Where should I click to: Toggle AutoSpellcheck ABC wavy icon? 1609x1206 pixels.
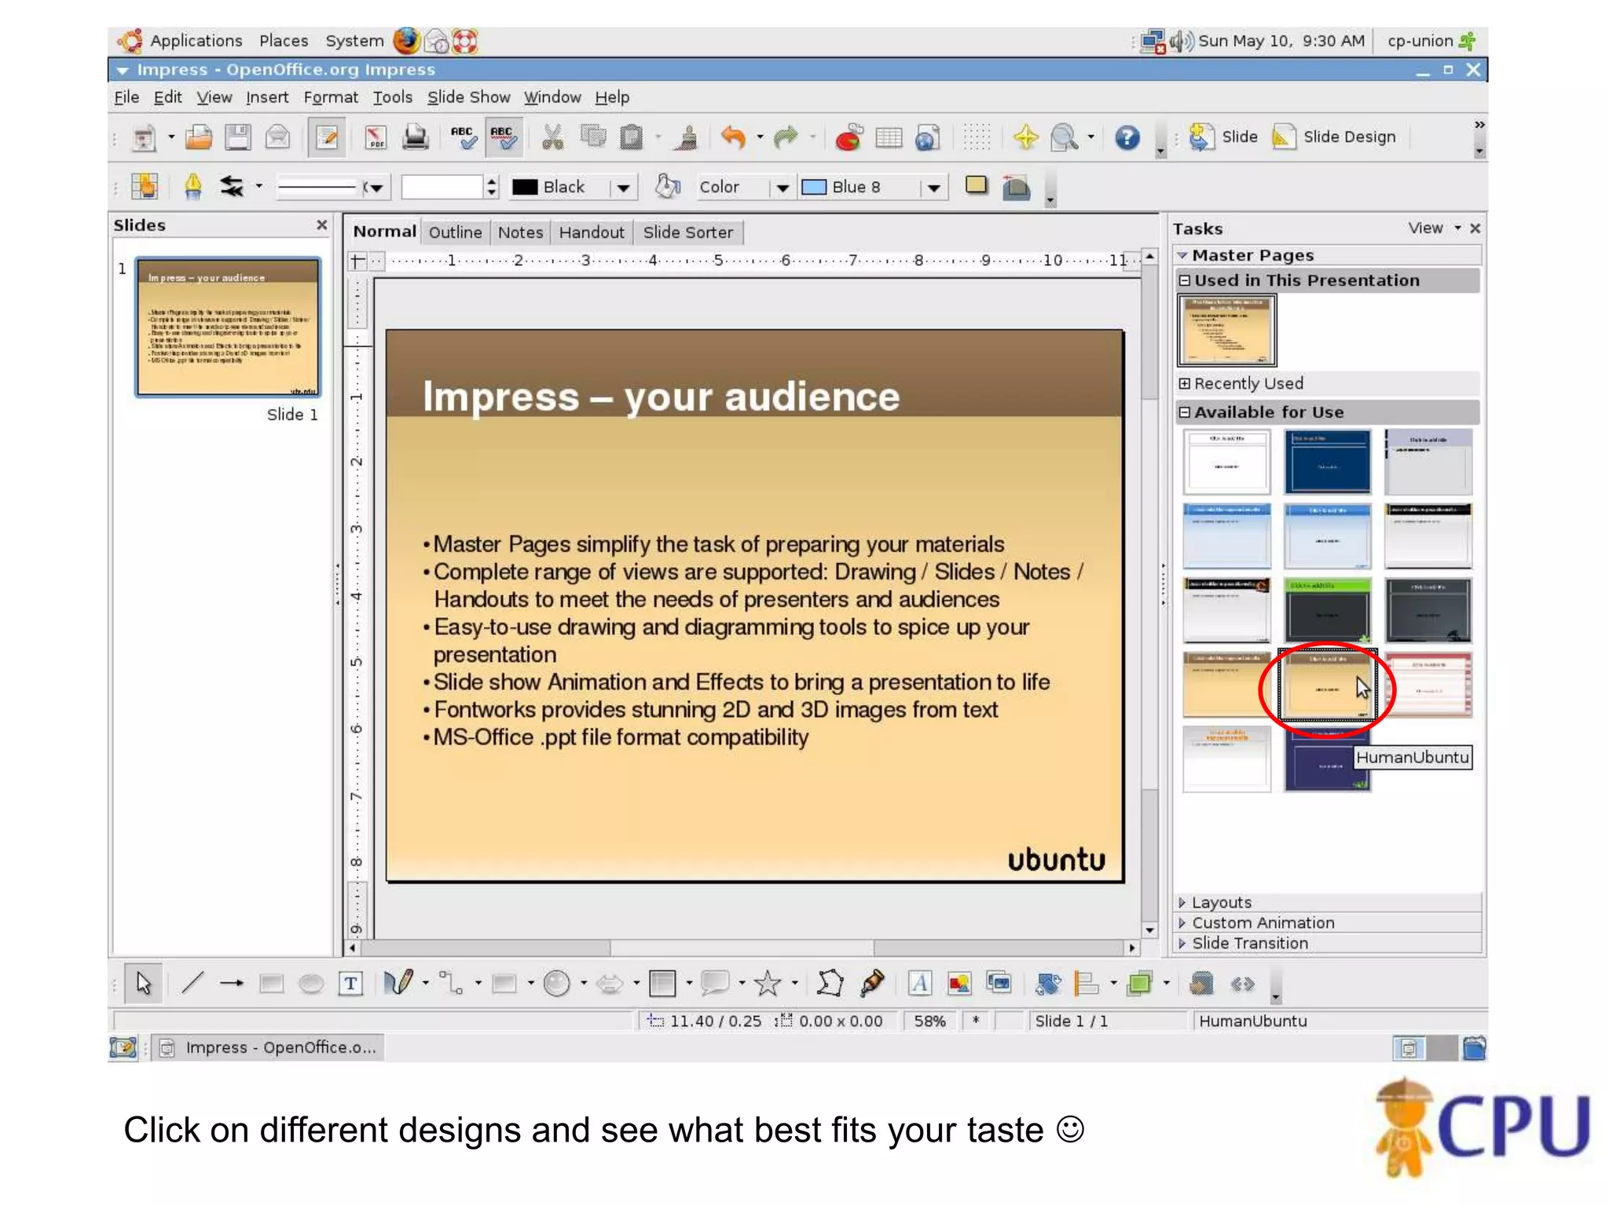pos(503,138)
